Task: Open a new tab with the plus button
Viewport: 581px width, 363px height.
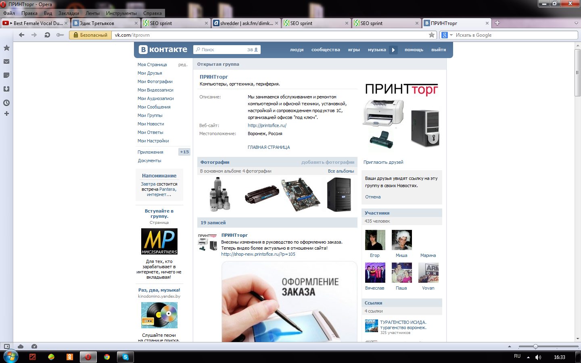Action: click(497, 23)
